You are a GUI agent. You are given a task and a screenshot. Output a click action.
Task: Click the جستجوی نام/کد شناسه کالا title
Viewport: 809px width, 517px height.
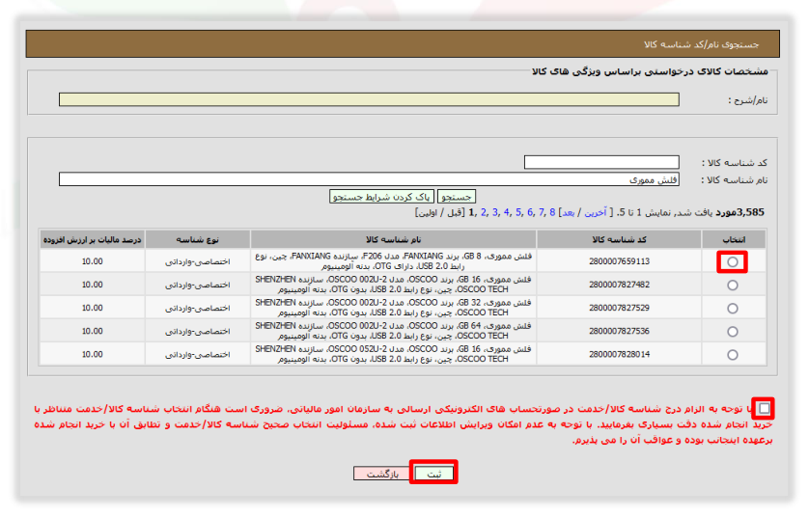click(x=701, y=44)
